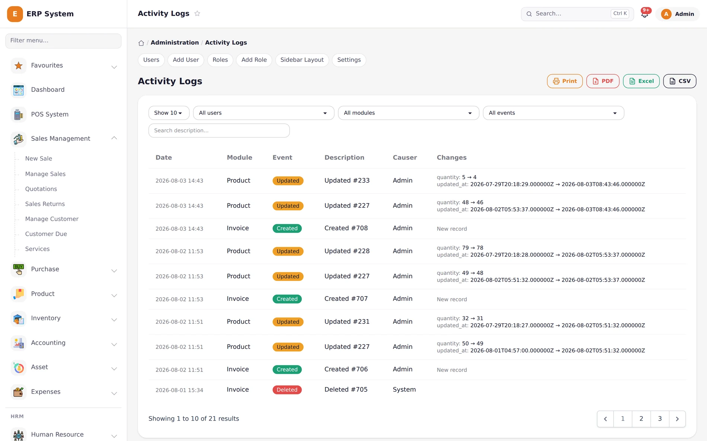Click the POS System icon

coord(19,114)
